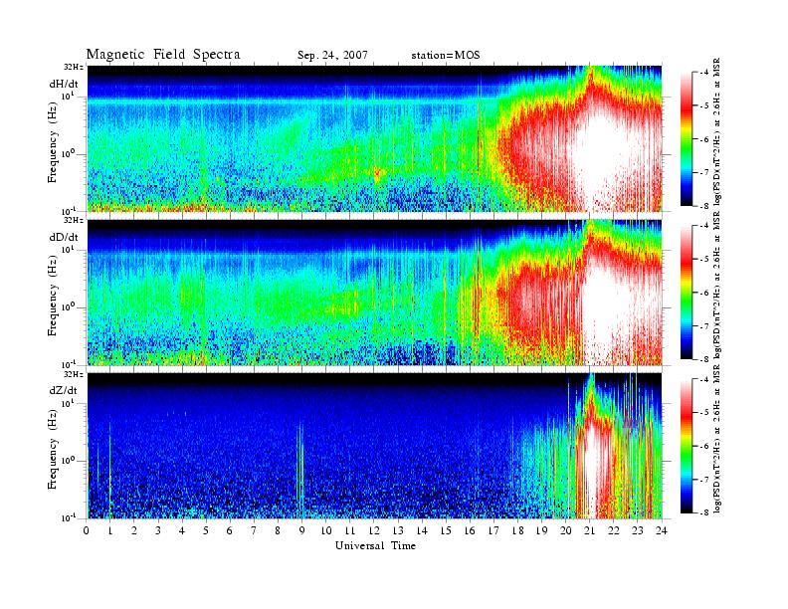Click the time axis tick label "6"

pos(230,530)
